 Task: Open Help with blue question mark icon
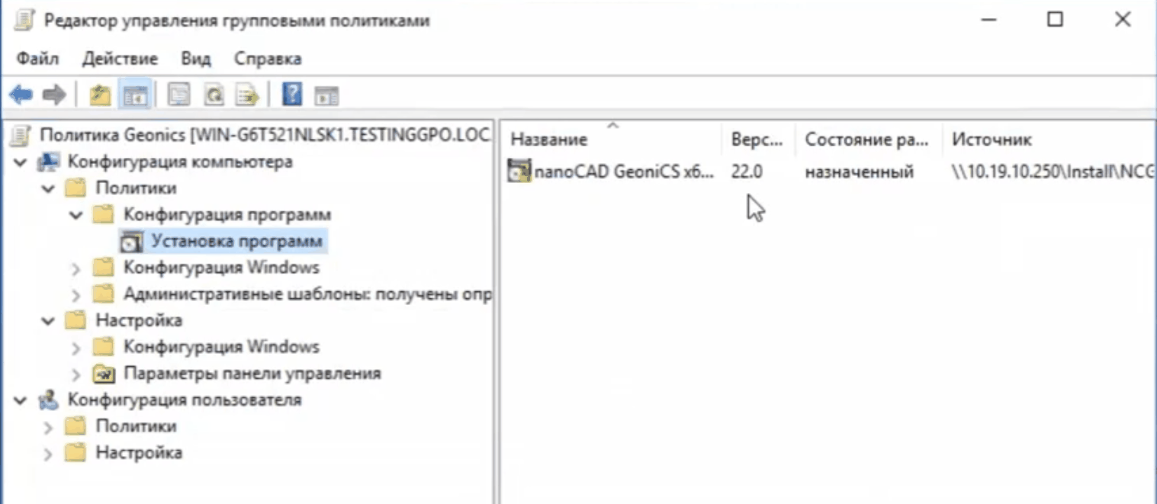292,95
